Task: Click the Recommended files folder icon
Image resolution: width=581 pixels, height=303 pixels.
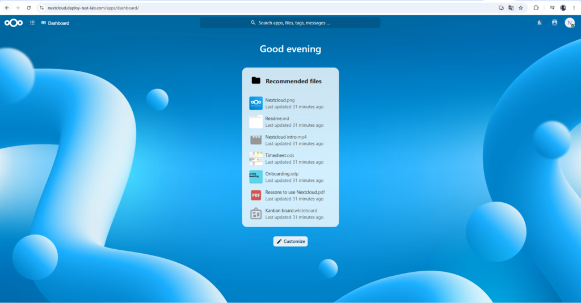Action: click(x=256, y=80)
